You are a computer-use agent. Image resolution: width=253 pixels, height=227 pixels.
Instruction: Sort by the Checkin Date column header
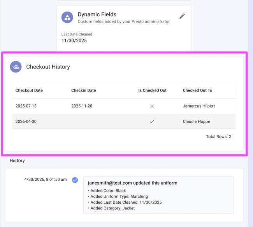click(x=84, y=90)
